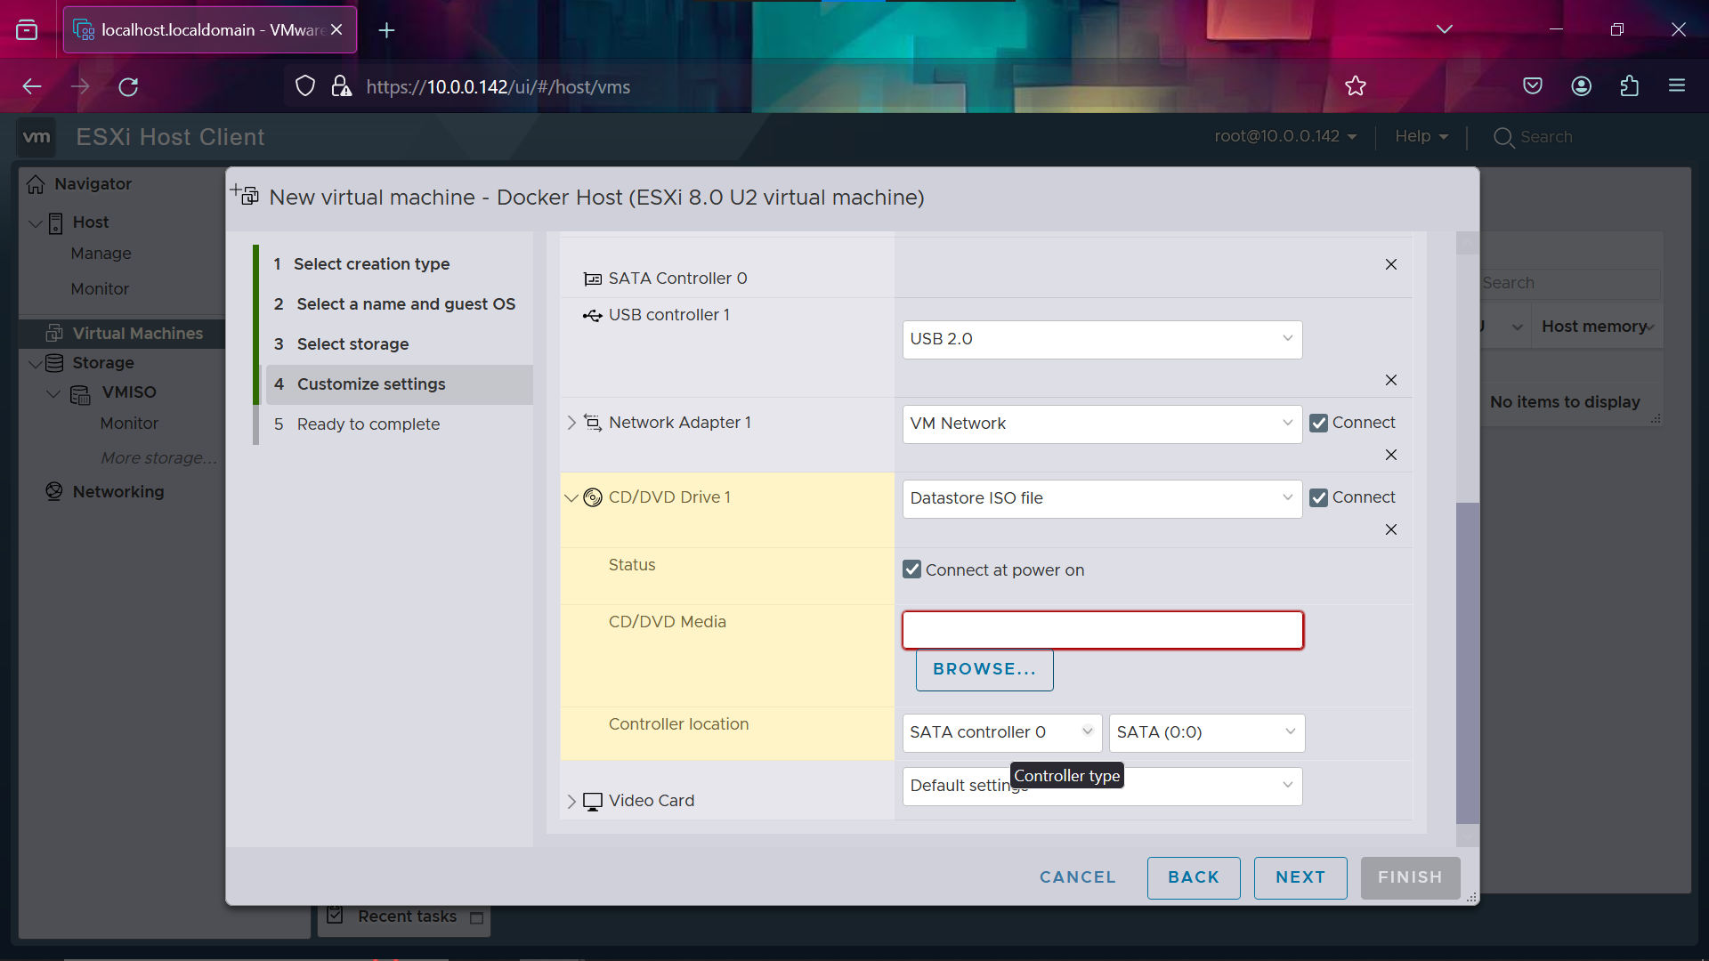Select Ready to complete step 5
1709x961 pixels.
click(x=368, y=424)
